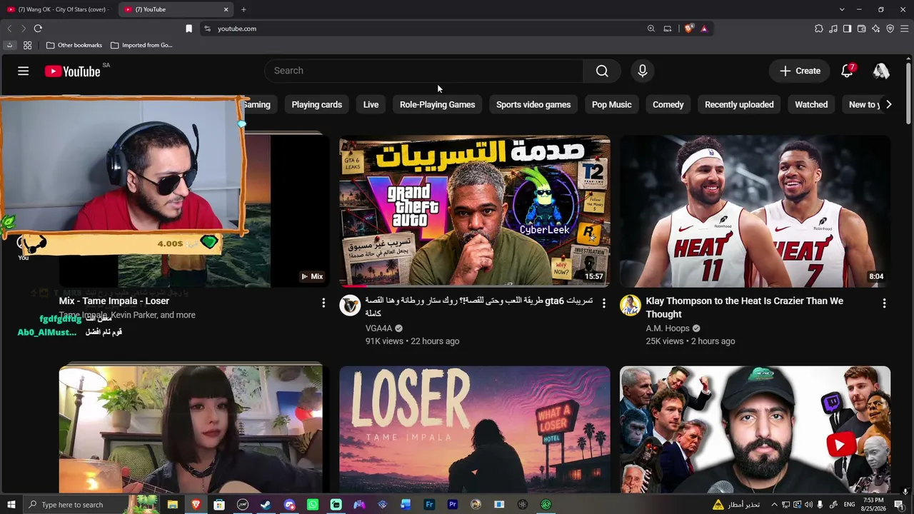914x514 pixels.
Task: Open the Brave VPN shield icon
Action: click(x=890, y=29)
